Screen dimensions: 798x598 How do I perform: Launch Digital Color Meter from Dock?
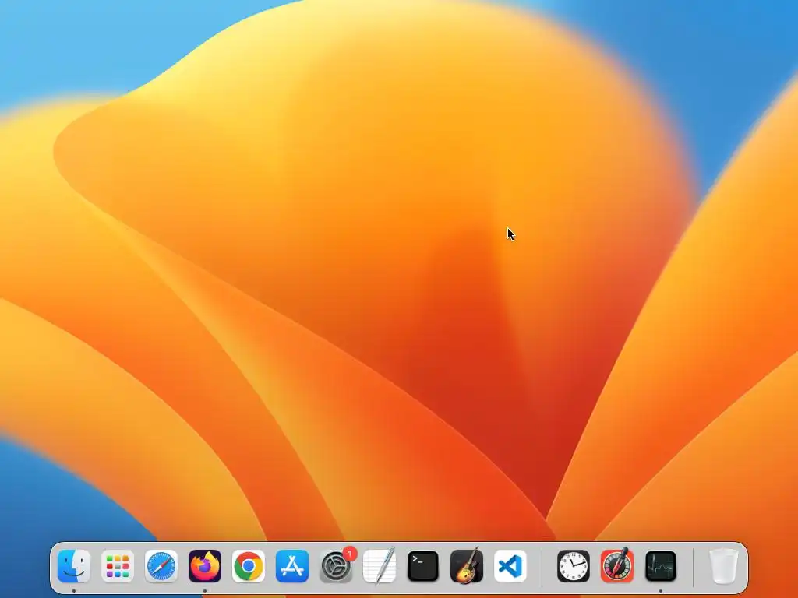click(x=617, y=566)
